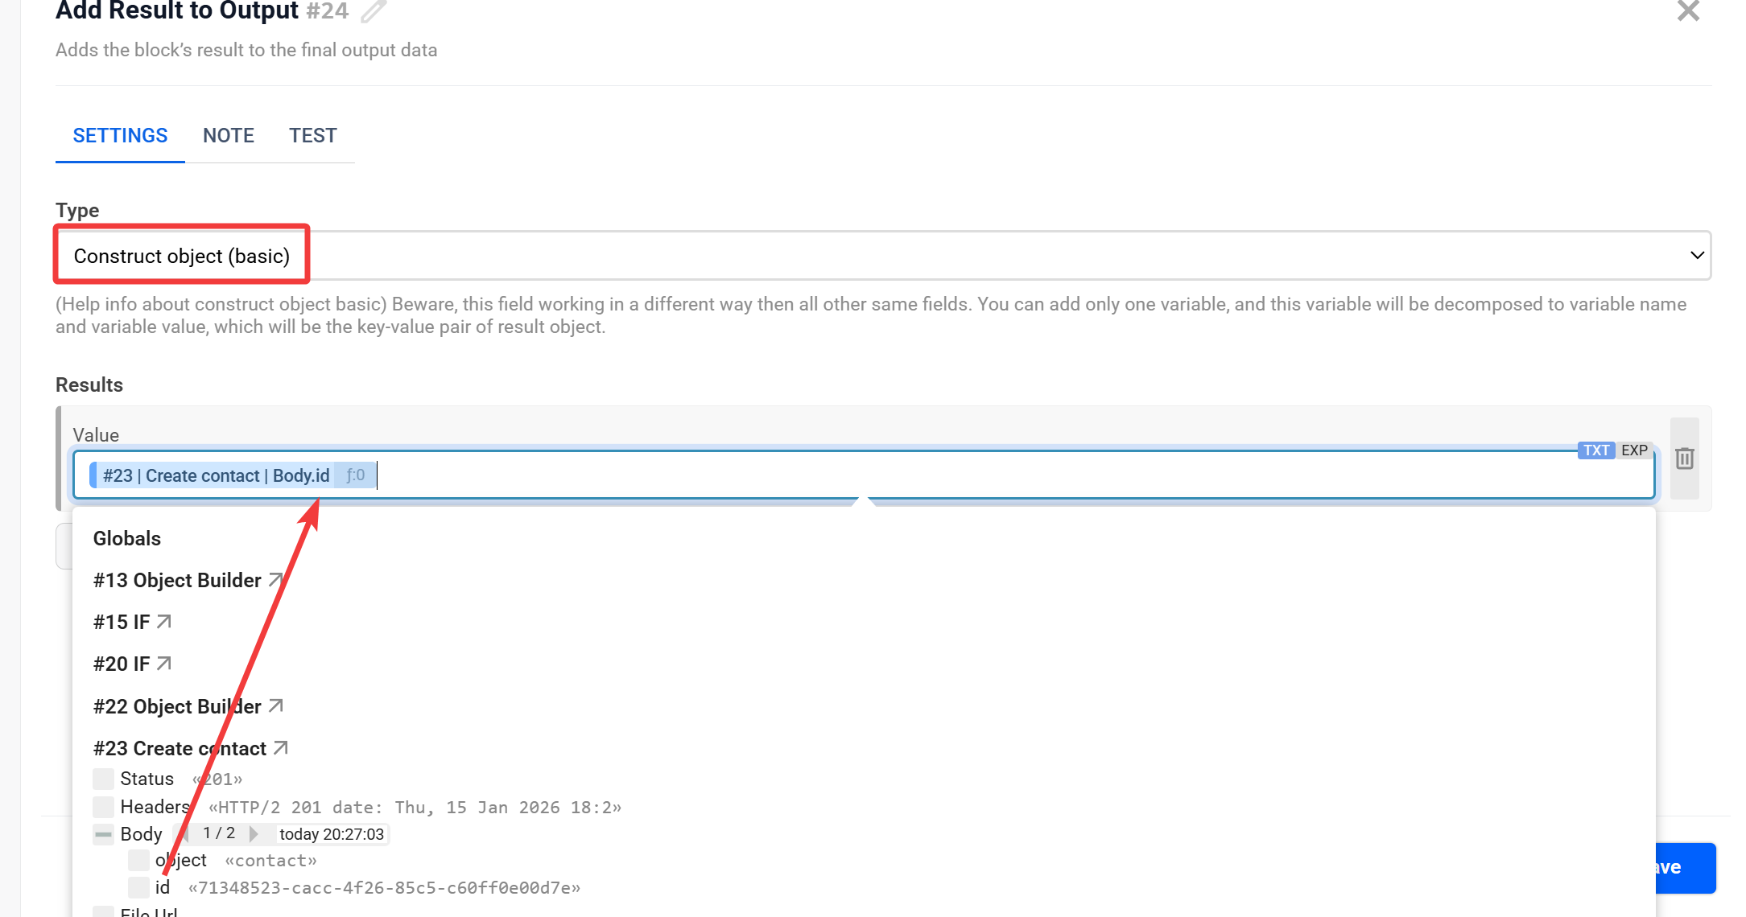The image size is (1746, 917).
Task: Click the pencil edit-title icon
Action: tap(374, 11)
